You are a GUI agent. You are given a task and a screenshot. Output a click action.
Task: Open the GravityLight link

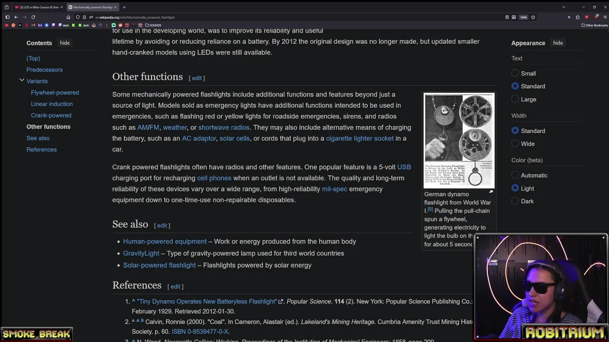[141, 253]
